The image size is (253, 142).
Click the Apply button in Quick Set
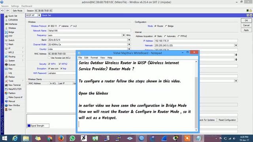[x=246, y=30]
